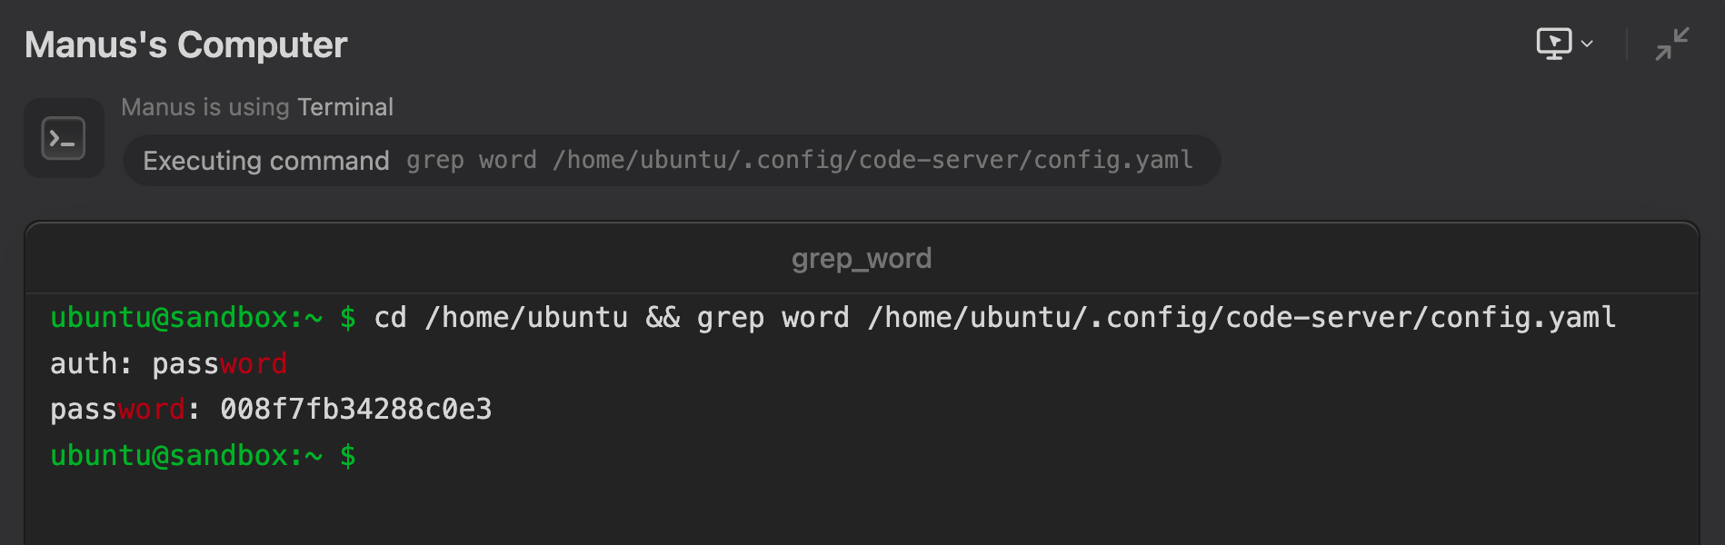This screenshot has height=545, width=1725.
Task: Click the "Executing command" label
Action: tap(266, 161)
